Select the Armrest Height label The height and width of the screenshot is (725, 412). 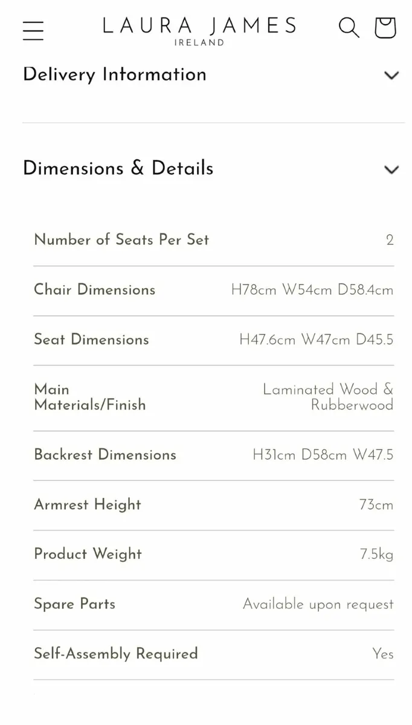(87, 504)
